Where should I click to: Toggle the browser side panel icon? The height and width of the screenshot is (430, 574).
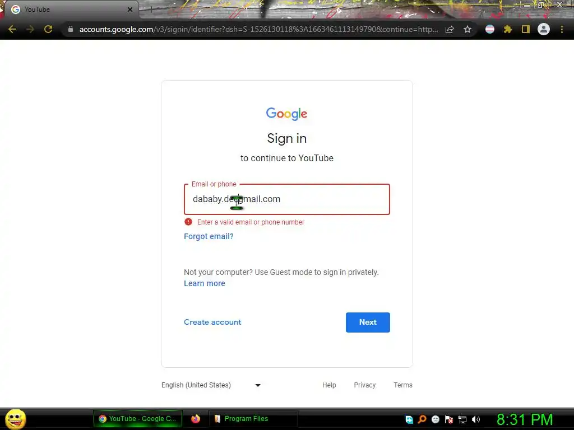pyautogui.click(x=525, y=29)
